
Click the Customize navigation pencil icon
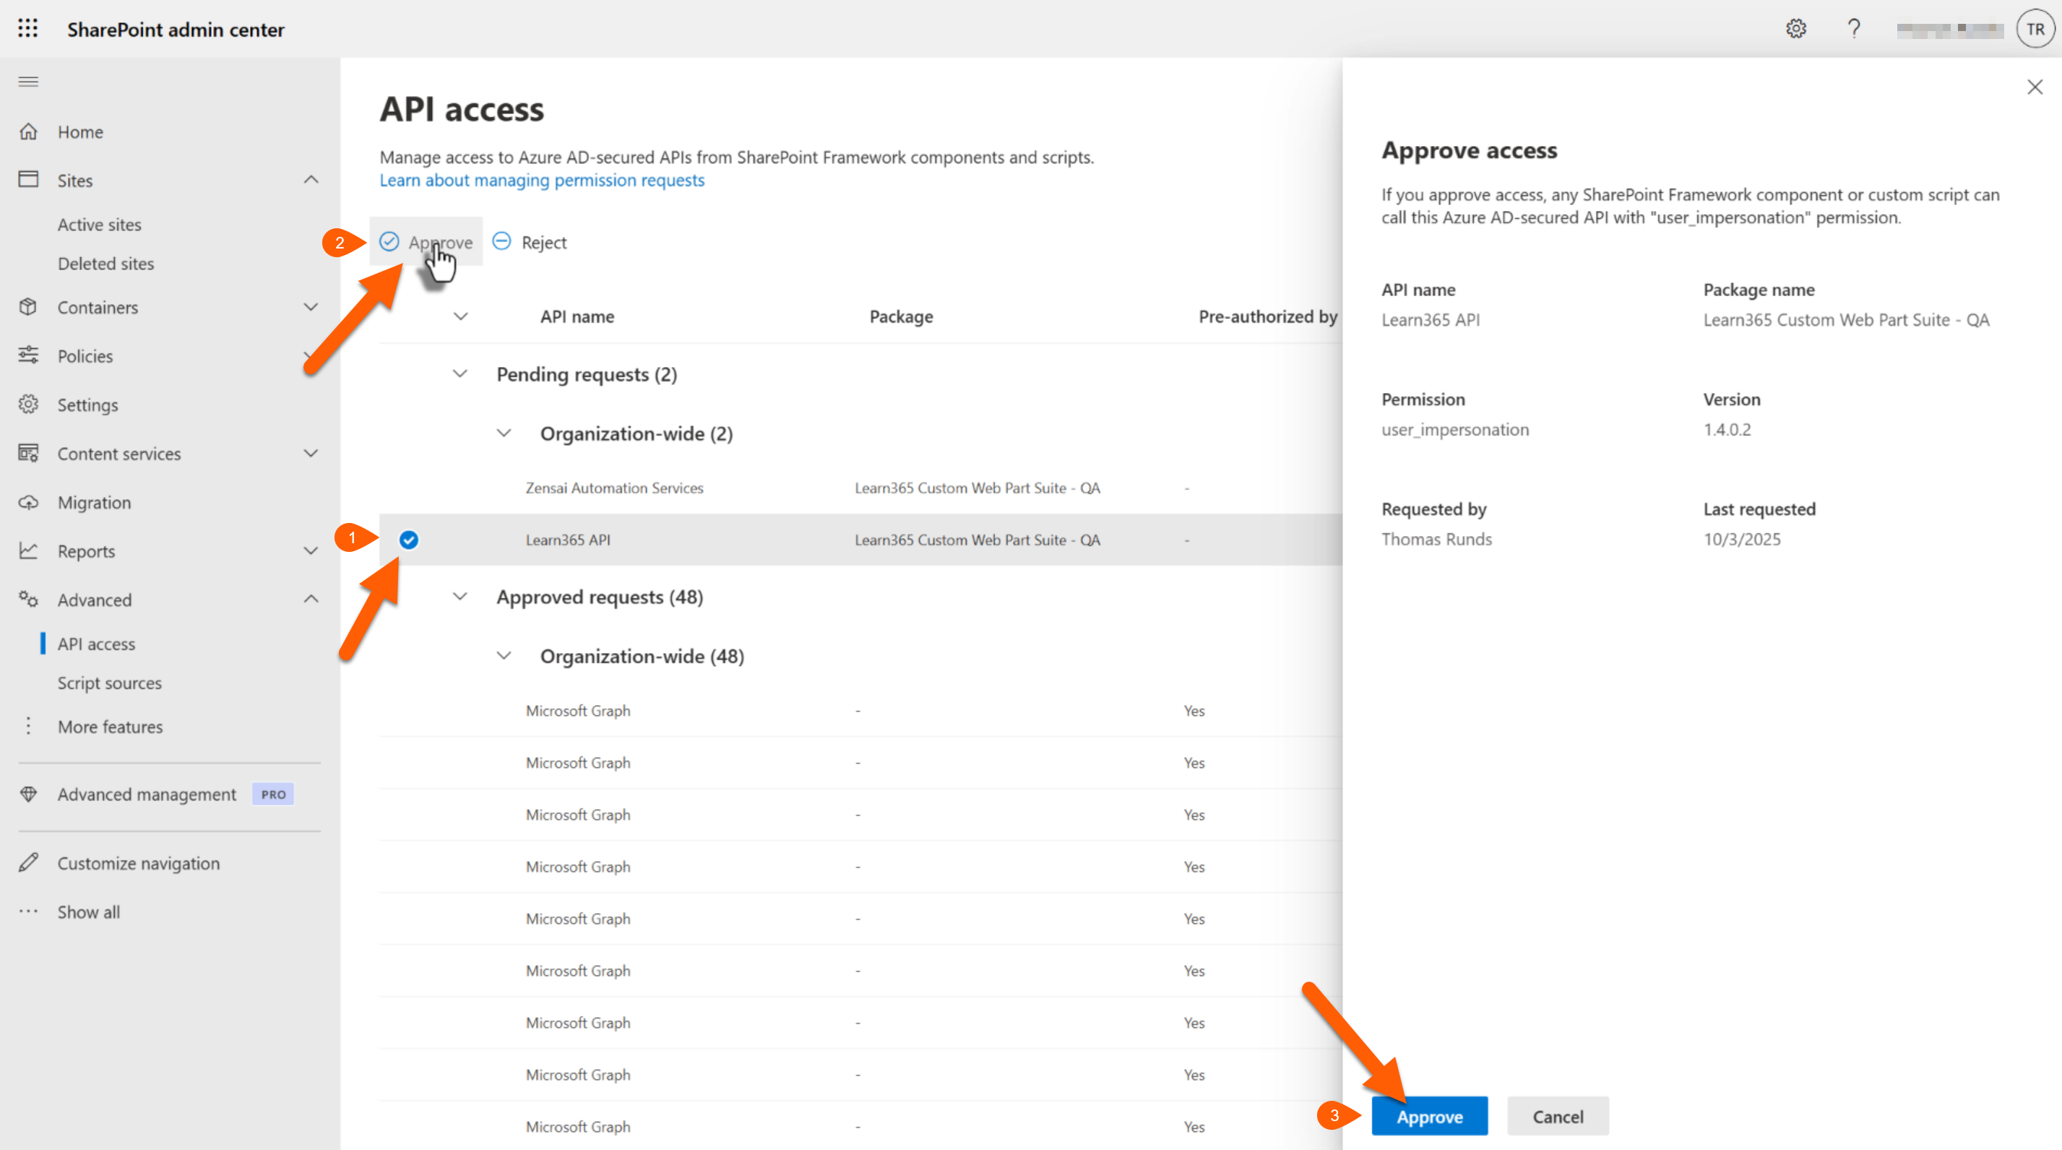pos(28,862)
